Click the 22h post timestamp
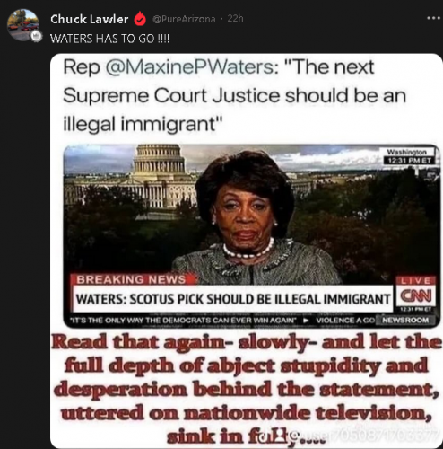Viewport: 443px width, 449px height. click(x=235, y=19)
